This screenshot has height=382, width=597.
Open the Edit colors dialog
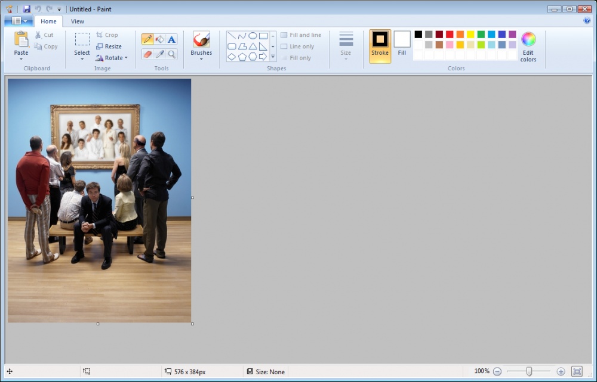tap(528, 46)
